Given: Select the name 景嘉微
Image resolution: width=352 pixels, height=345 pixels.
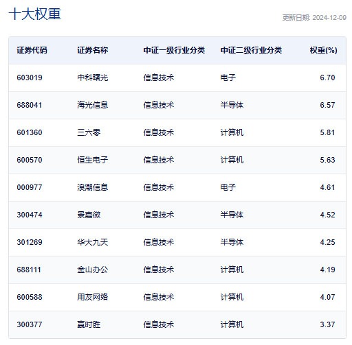Looking at the screenshot, I should [89, 215].
